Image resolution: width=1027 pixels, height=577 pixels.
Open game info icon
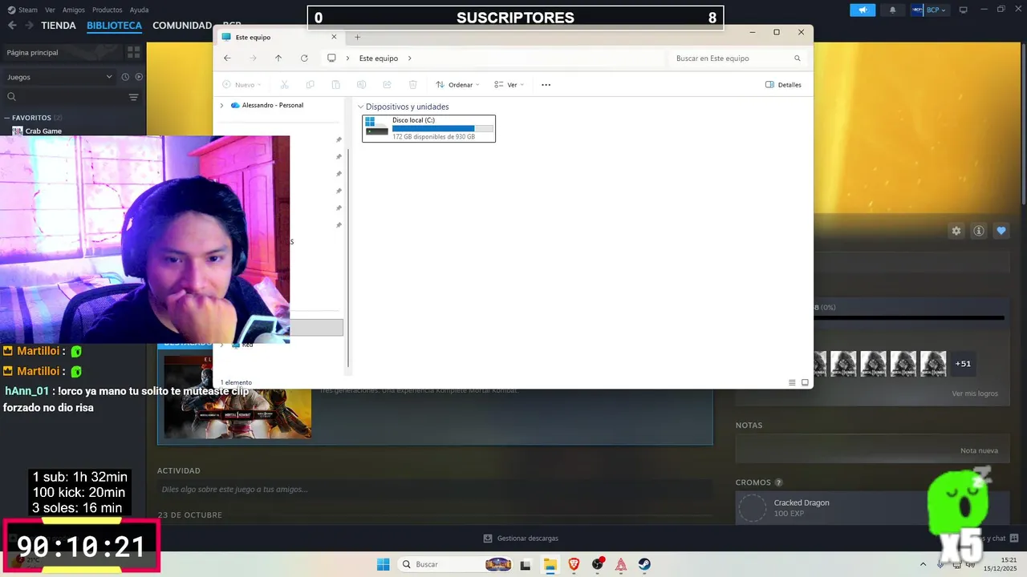click(979, 231)
